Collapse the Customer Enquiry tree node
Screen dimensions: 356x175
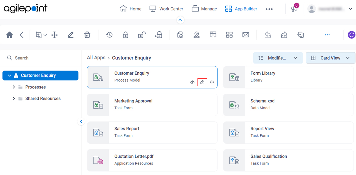pos(9,75)
